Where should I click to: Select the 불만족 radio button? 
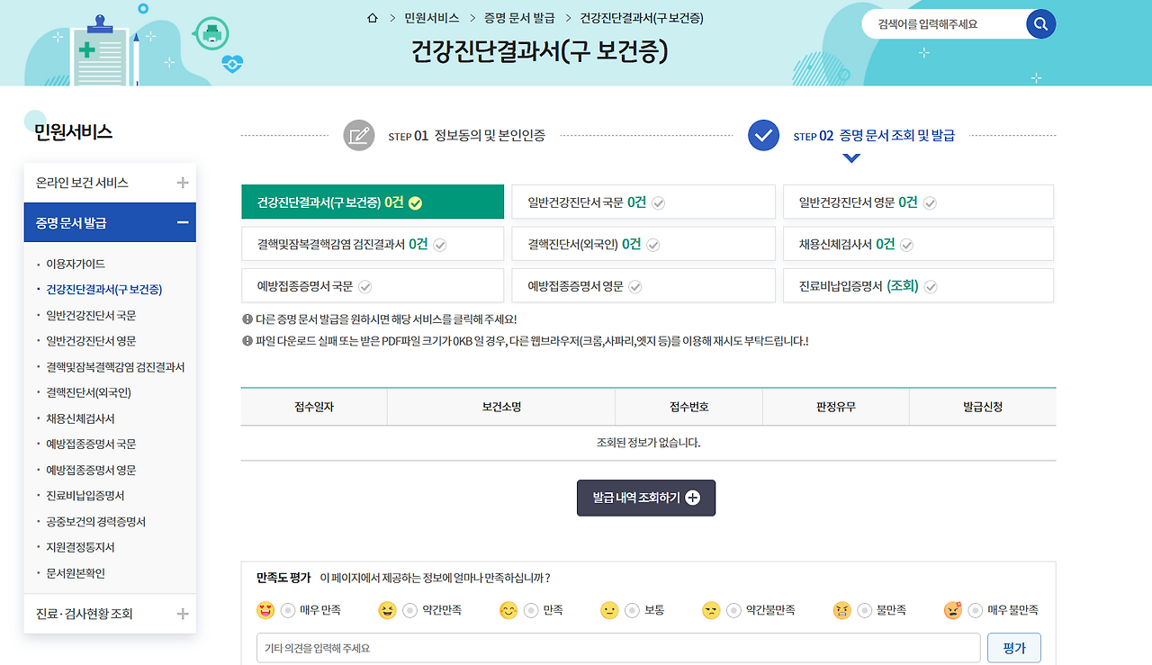(864, 610)
